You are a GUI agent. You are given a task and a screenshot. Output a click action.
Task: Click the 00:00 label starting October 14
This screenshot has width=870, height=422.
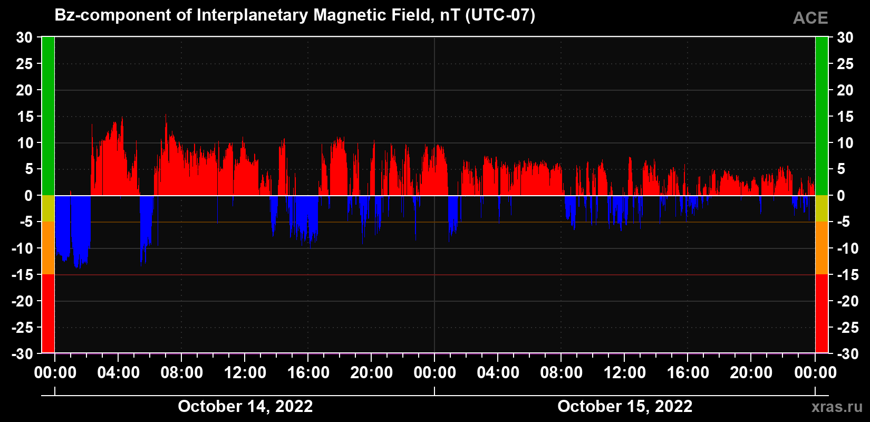(x=55, y=372)
